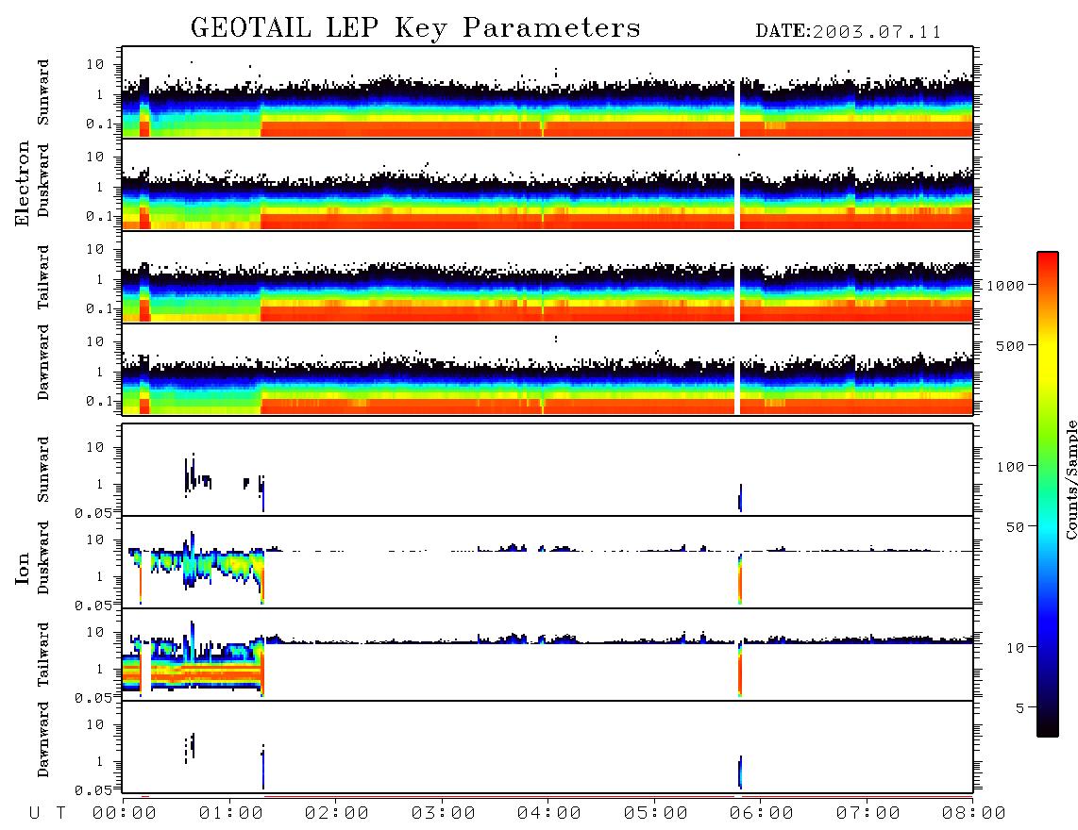Select the 08:00 time tick label
Image resolution: width=1078 pixels, height=830 pixels.
click(973, 814)
